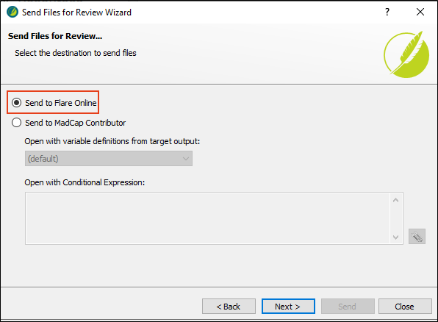Open the variable definitions target dropdown
The width and height of the screenshot is (438, 322).
(x=109, y=159)
